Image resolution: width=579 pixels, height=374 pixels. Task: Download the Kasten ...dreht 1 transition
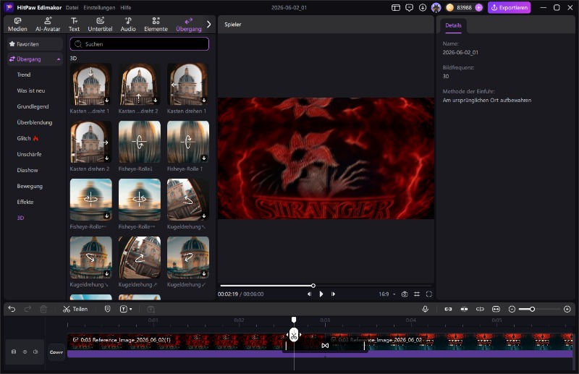106,100
